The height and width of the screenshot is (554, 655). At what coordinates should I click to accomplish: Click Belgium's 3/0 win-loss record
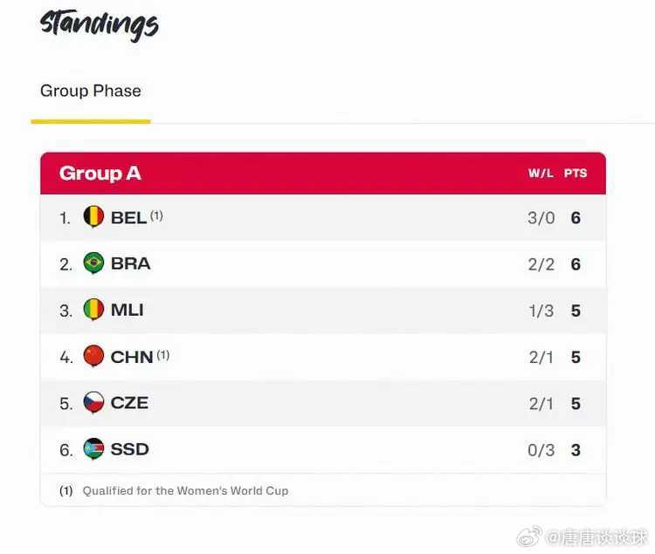(x=541, y=217)
